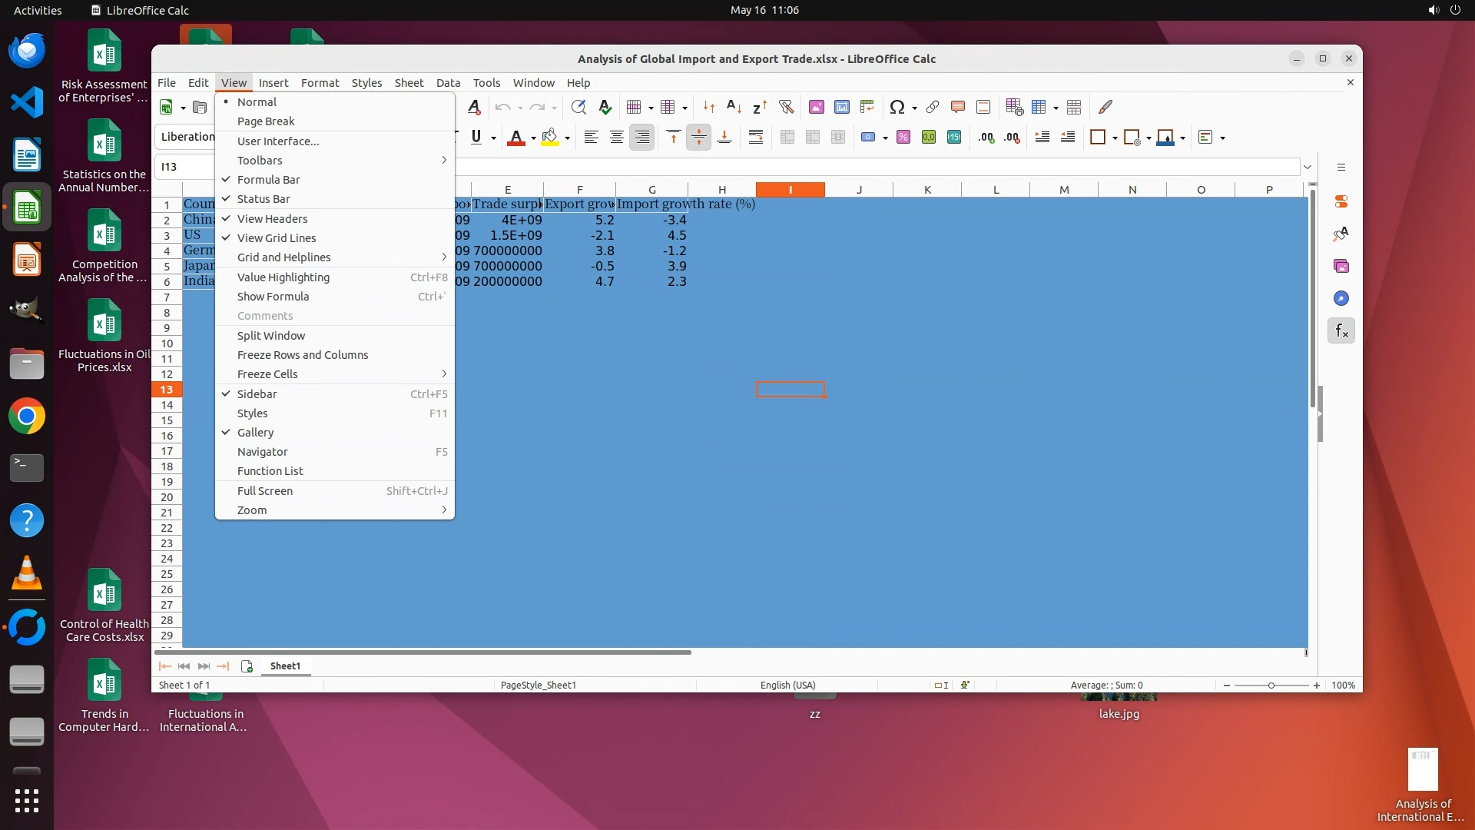Click the Format as Percent icon
The height and width of the screenshot is (830, 1475).
tap(903, 138)
